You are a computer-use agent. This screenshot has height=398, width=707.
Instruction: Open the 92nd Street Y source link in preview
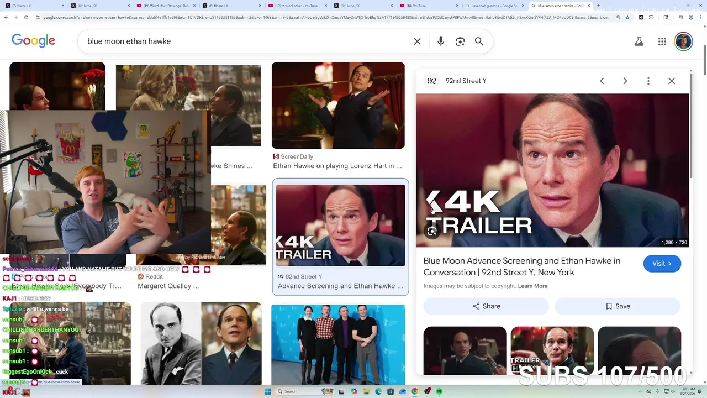pos(466,81)
